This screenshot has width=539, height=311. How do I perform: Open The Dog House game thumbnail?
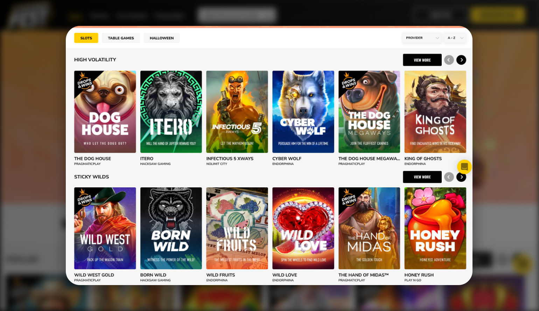105,112
